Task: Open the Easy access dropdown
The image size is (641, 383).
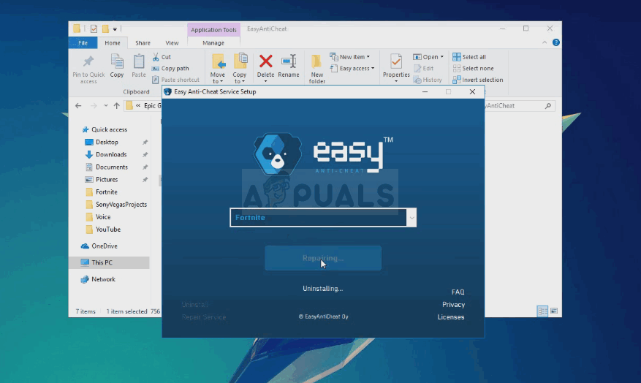Action: [x=353, y=68]
